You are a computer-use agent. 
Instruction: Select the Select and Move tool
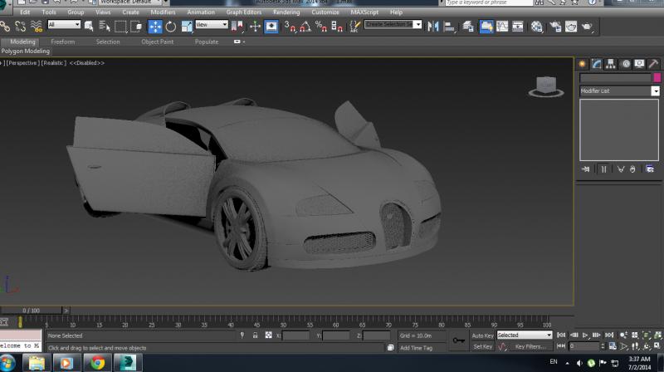[x=155, y=27]
